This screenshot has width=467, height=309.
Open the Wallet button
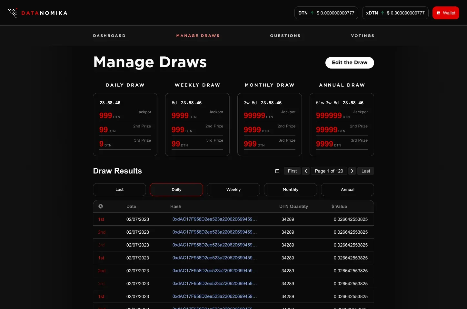pyautogui.click(x=446, y=13)
